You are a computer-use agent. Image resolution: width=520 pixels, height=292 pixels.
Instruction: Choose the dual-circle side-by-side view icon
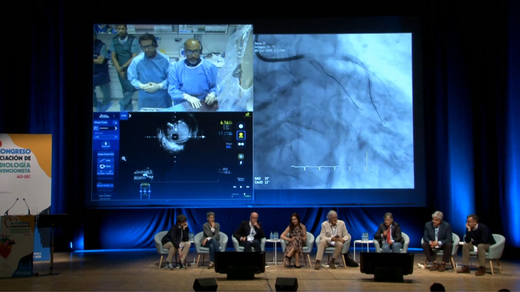click(x=241, y=144)
